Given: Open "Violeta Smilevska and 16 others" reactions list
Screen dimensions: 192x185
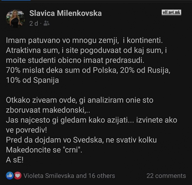Looking at the screenshot, I should tap(69, 176).
